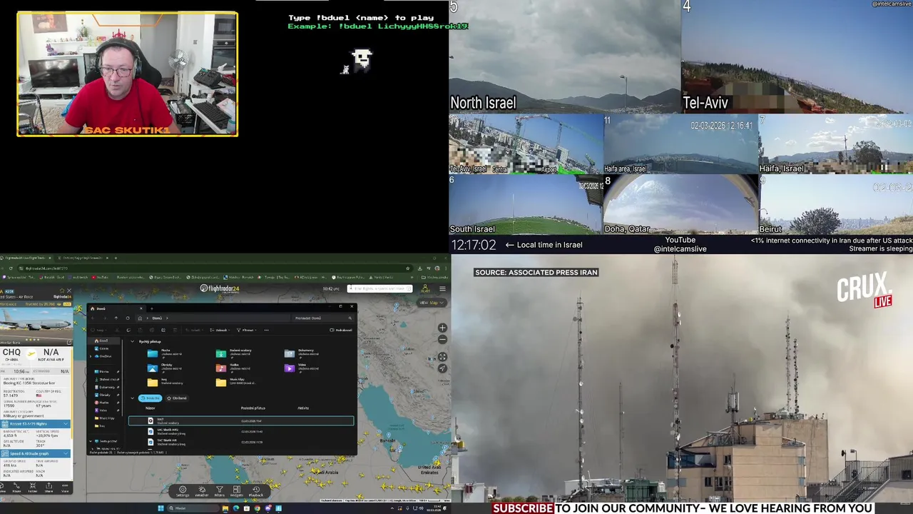Select the highlighted test file row
Screen dimensions: 913x514
pyautogui.click(x=241, y=421)
